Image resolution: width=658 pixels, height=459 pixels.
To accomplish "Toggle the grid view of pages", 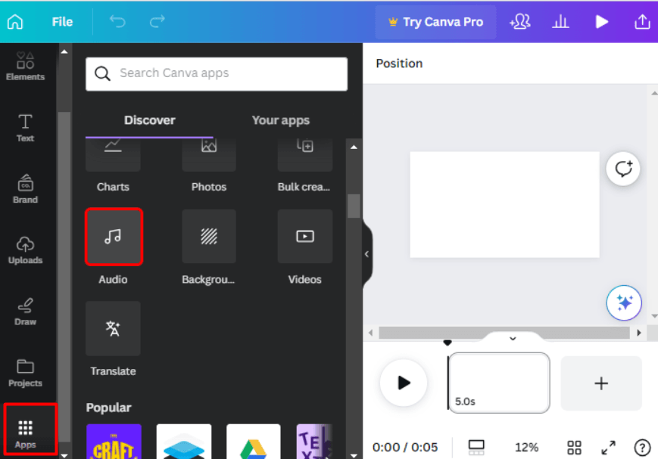I will 574,447.
